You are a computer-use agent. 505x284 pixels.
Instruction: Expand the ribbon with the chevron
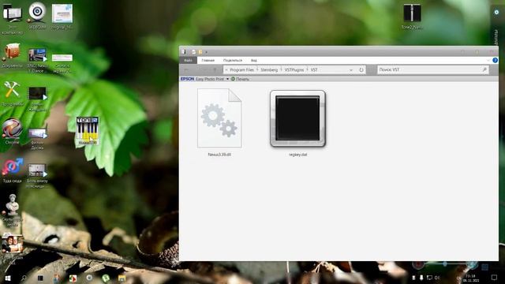tap(488, 60)
